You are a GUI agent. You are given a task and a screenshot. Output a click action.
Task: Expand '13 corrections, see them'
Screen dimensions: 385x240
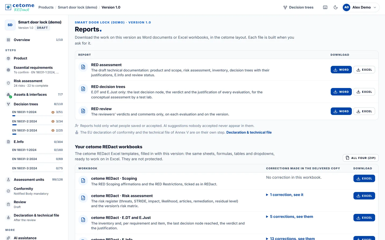coord(290,238)
